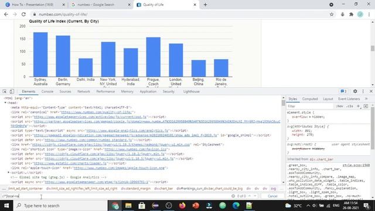This screenshot has height=211, width=375.
Task: Show more Styles pane tabs
Action: coord(366,99)
